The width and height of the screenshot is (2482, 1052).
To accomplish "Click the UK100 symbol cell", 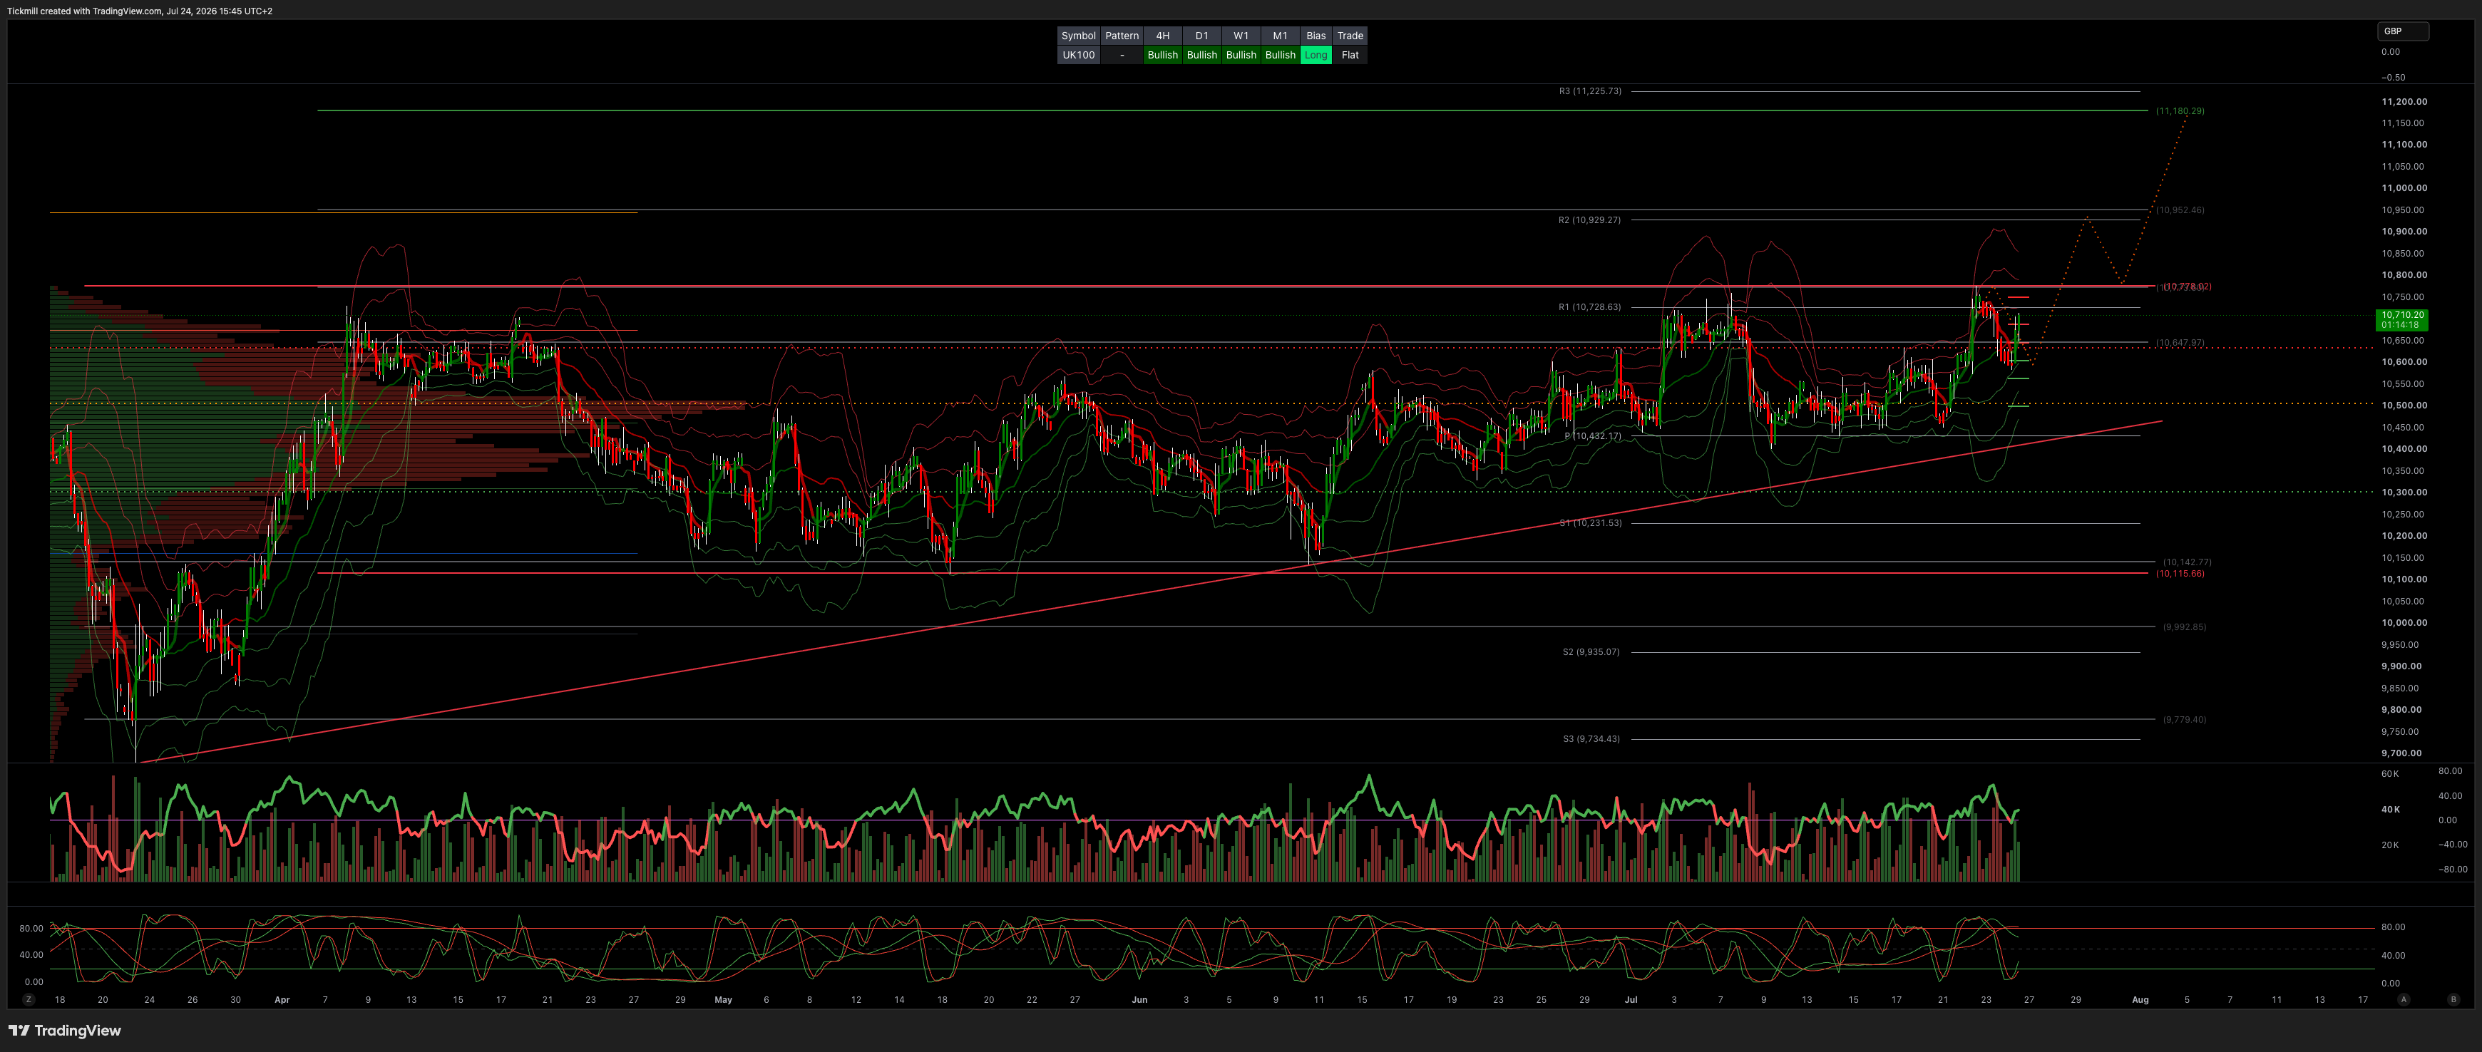I will click(x=1078, y=55).
